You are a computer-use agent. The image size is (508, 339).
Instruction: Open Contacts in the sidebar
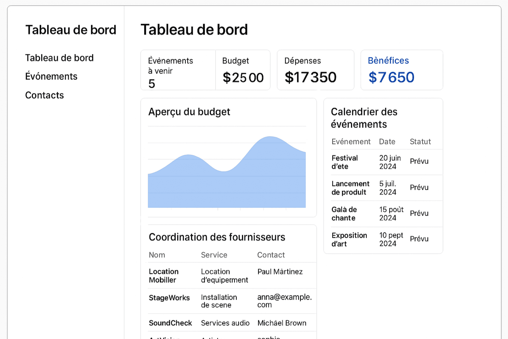tap(45, 95)
